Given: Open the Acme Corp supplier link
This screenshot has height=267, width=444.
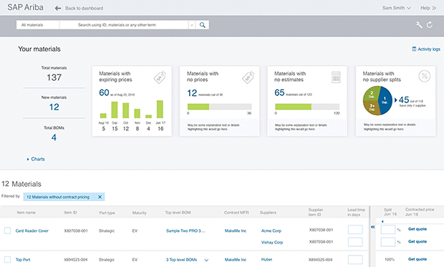Looking at the screenshot, I should [271, 230].
